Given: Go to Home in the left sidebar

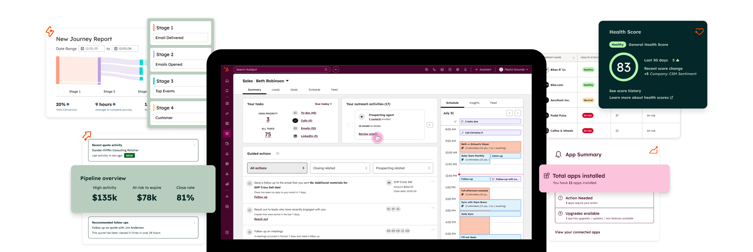Looking at the screenshot, I should point(227,81).
